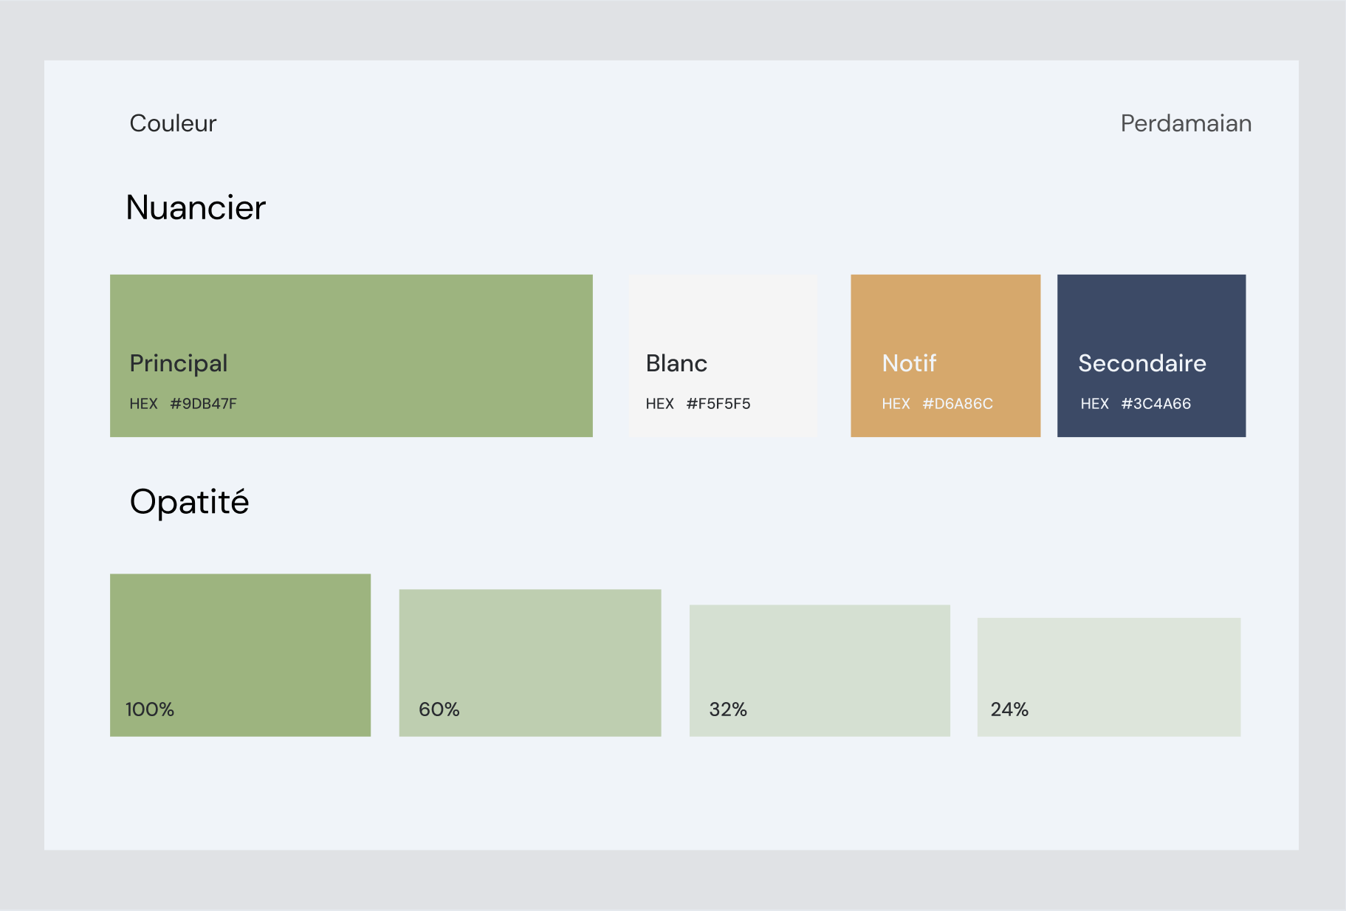Viewport: 1346px width, 911px height.
Task: Click hex code #D6A86C
Action: pyautogui.click(x=958, y=404)
